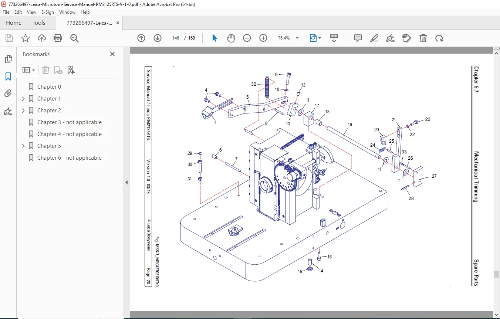Open the Window menu
The width and height of the screenshot is (500, 319).
coord(67,12)
